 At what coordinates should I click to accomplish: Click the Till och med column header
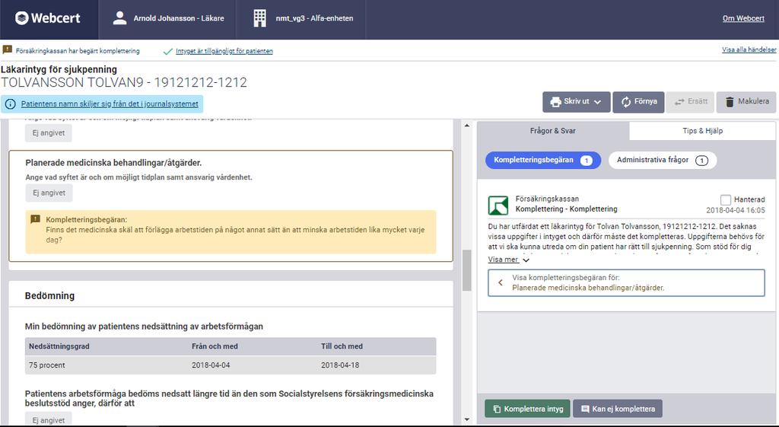click(342, 346)
